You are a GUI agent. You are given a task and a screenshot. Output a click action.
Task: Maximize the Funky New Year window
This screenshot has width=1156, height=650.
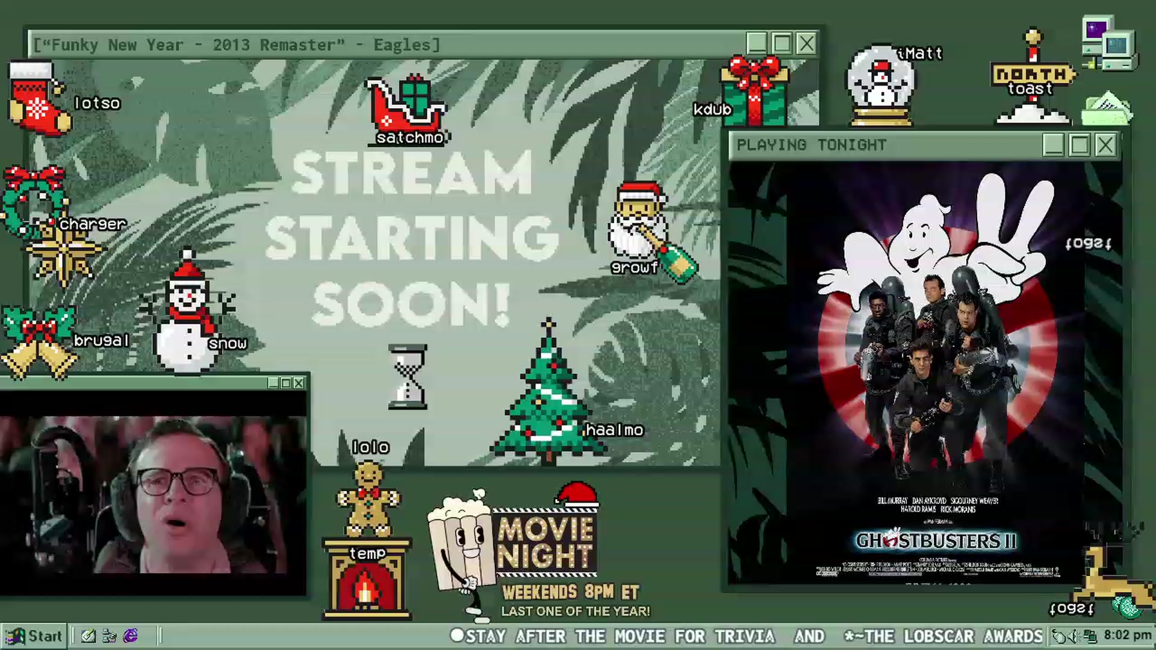click(782, 43)
